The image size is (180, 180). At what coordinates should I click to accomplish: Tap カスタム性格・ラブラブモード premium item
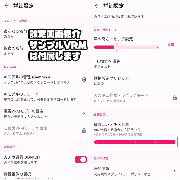click(x=135, y=98)
